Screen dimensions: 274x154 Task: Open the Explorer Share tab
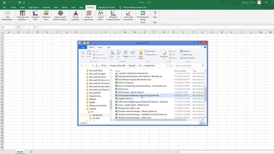(100, 47)
